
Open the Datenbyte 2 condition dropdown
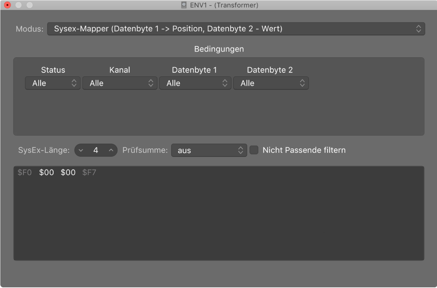pos(271,83)
